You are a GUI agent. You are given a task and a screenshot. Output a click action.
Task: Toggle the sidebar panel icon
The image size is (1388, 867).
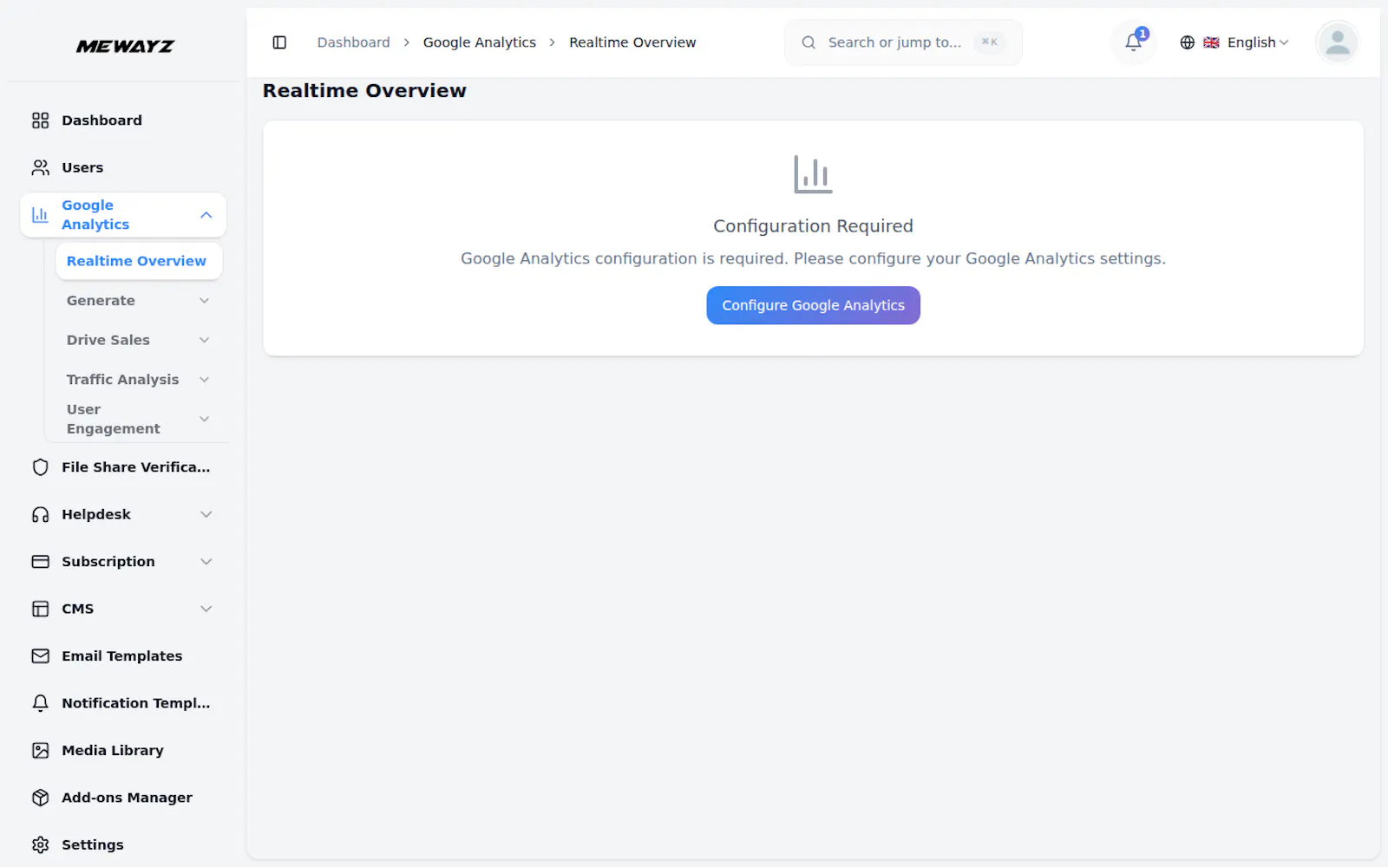click(279, 42)
